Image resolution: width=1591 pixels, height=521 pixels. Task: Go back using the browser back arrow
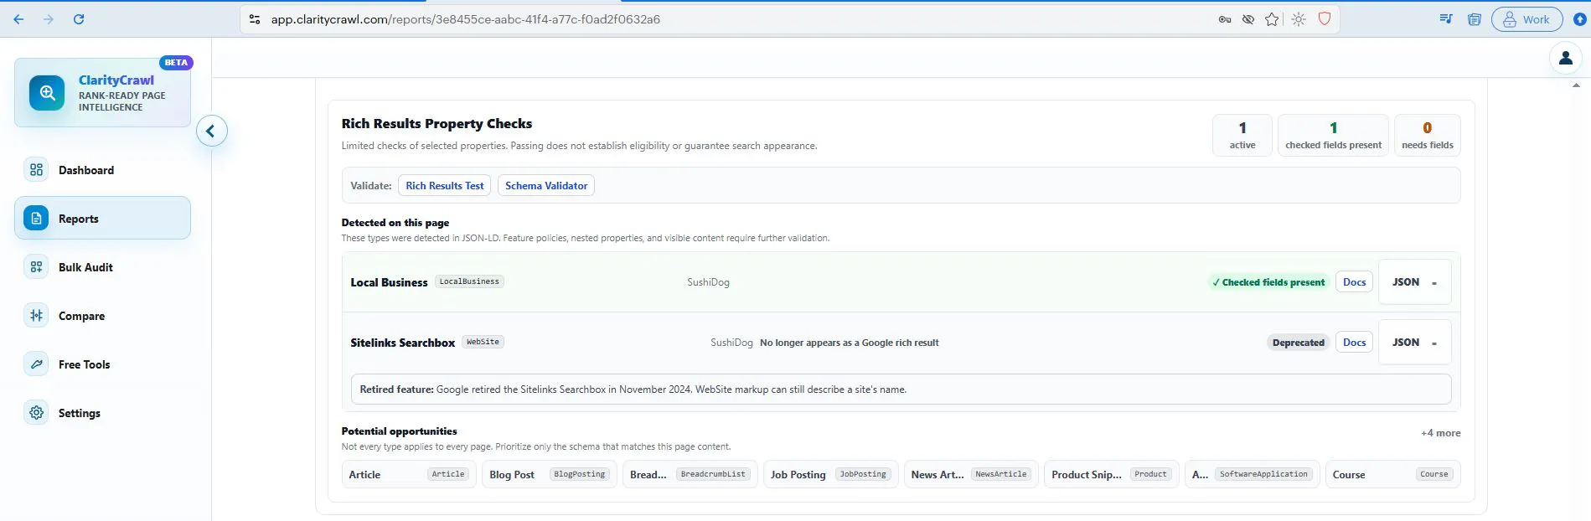tap(18, 19)
